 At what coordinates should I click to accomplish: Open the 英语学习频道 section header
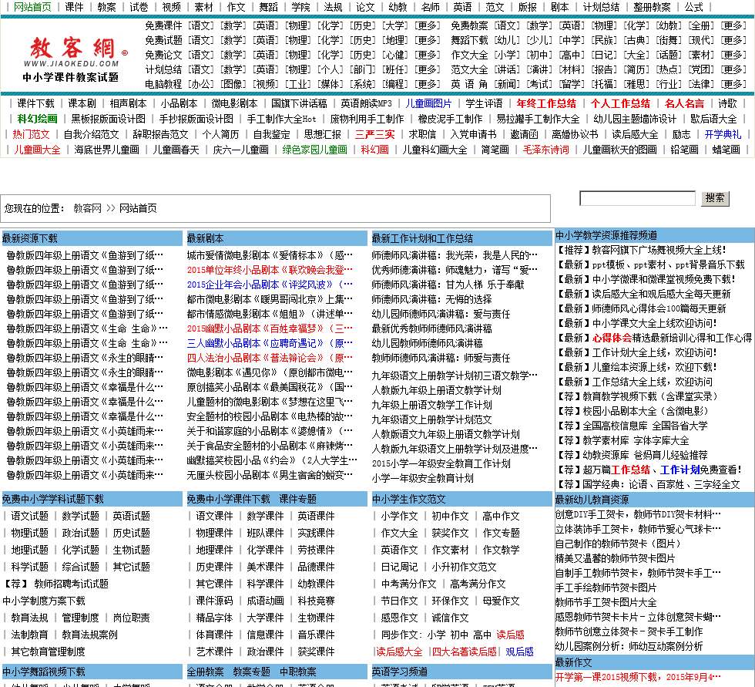(x=461, y=672)
